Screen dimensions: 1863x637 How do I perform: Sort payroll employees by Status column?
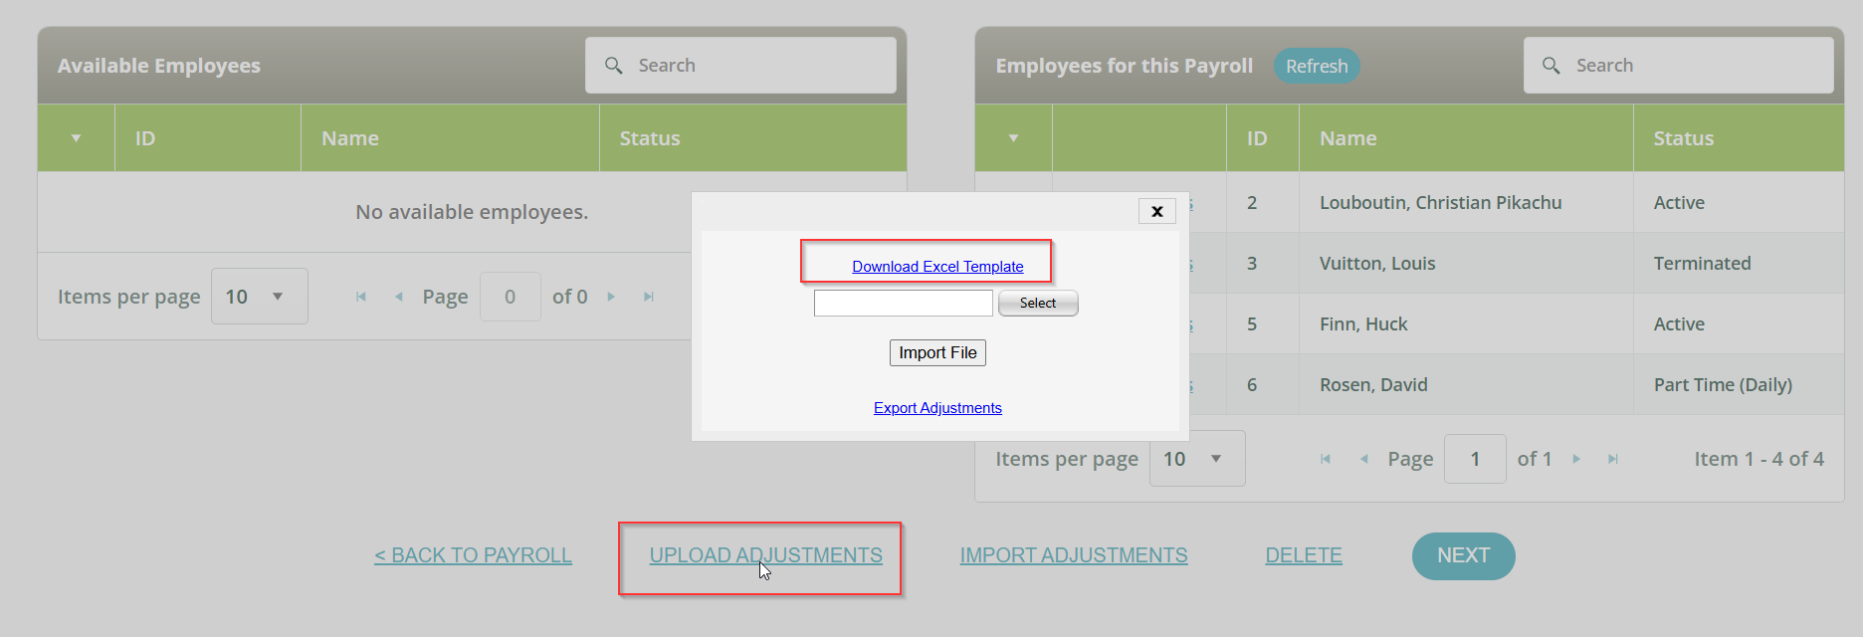coord(1683,138)
